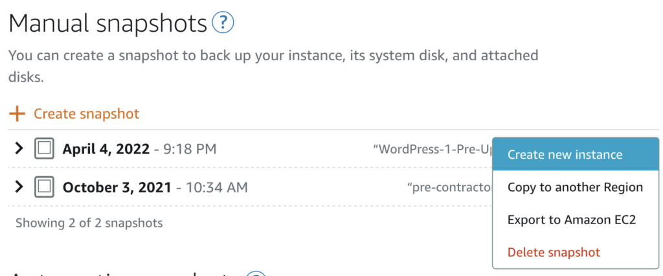Click the 10:34 AM timestamp
This screenshot has width=663, height=276.
click(x=216, y=189)
